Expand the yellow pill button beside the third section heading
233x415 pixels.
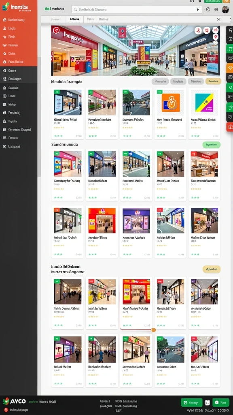coord(212,270)
